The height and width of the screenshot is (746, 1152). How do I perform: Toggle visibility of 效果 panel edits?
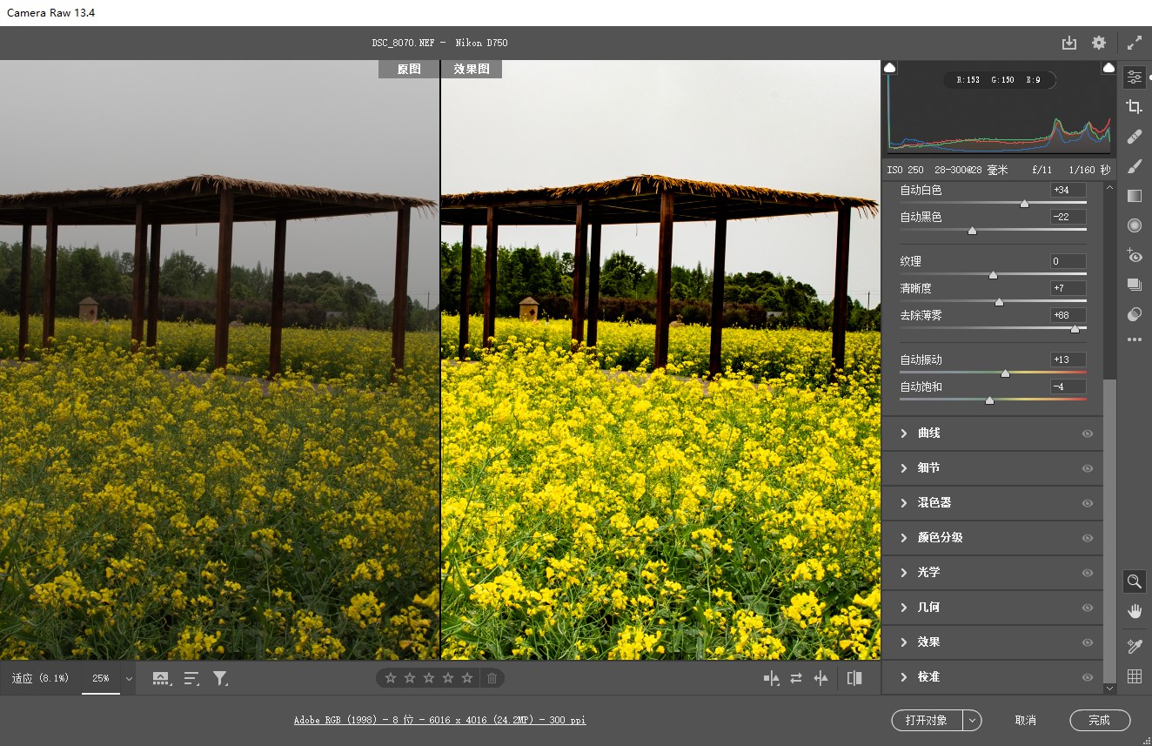[1087, 642]
